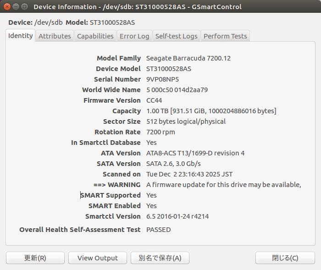Select the Model Family value Seagate Barracuda 7200.12
Image resolution: width=321 pixels, height=270 pixels.
tap(188, 58)
